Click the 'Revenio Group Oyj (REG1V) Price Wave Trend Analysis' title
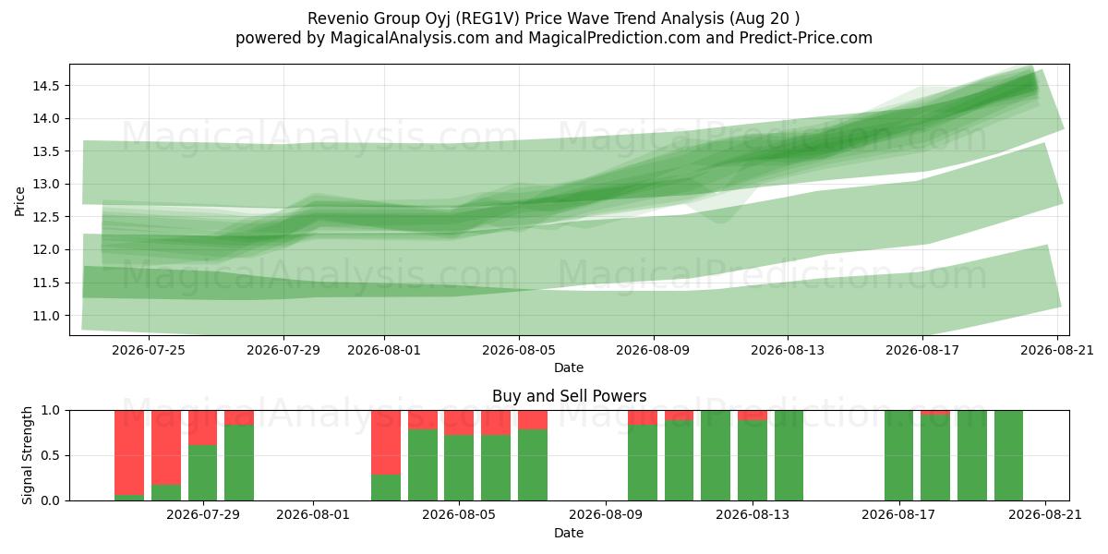Screen dimensions: 1108x554 554,18
